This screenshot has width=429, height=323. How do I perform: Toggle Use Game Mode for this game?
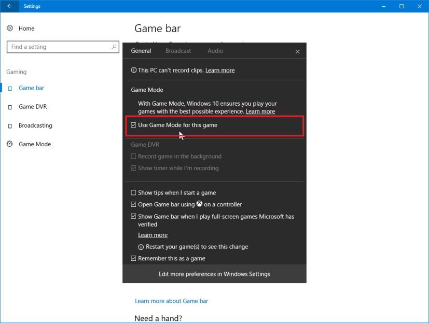click(x=133, y=125)
